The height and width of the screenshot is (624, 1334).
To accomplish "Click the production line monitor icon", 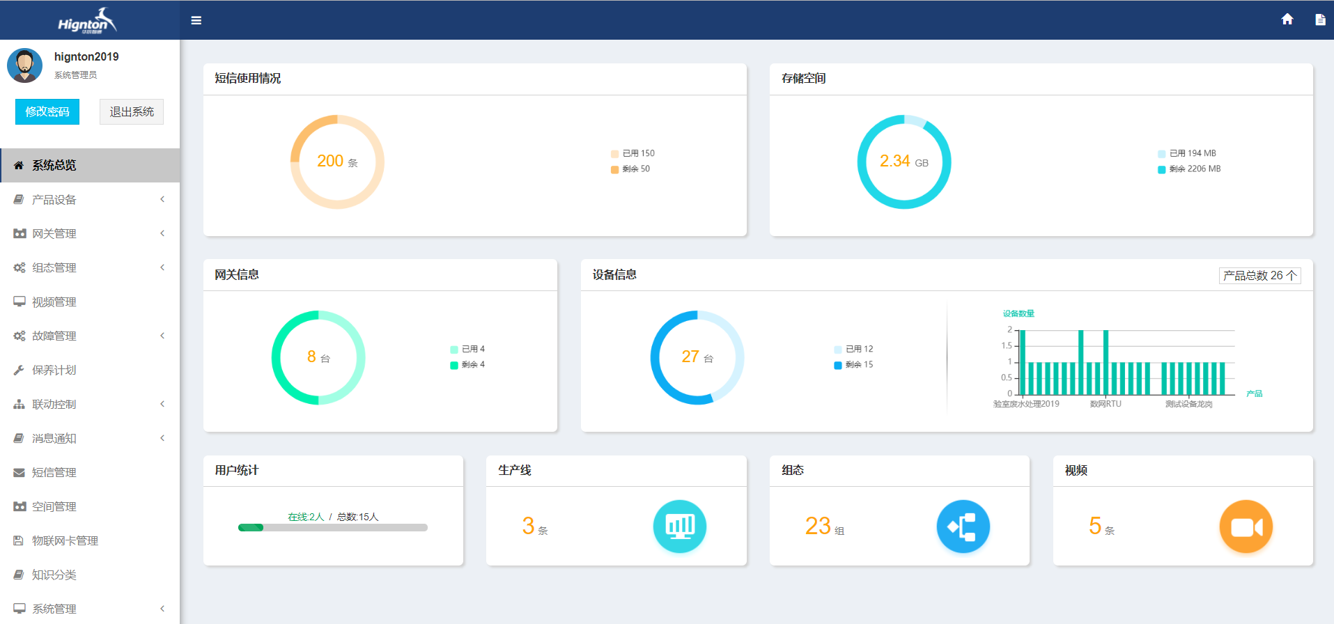I will pos(679,526).
